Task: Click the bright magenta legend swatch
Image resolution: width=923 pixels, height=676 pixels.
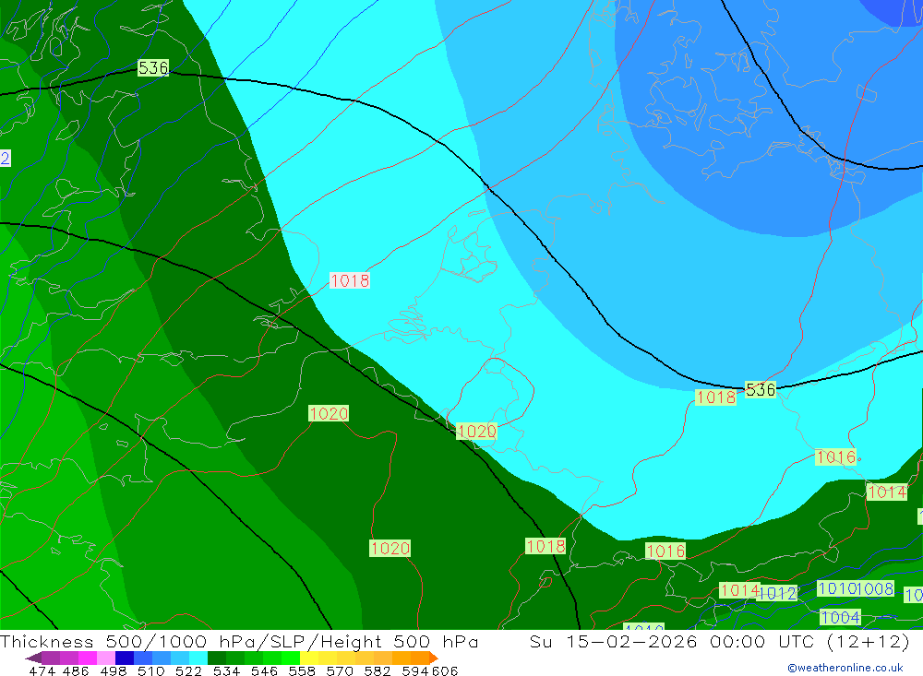Action: tap(88, 658)
